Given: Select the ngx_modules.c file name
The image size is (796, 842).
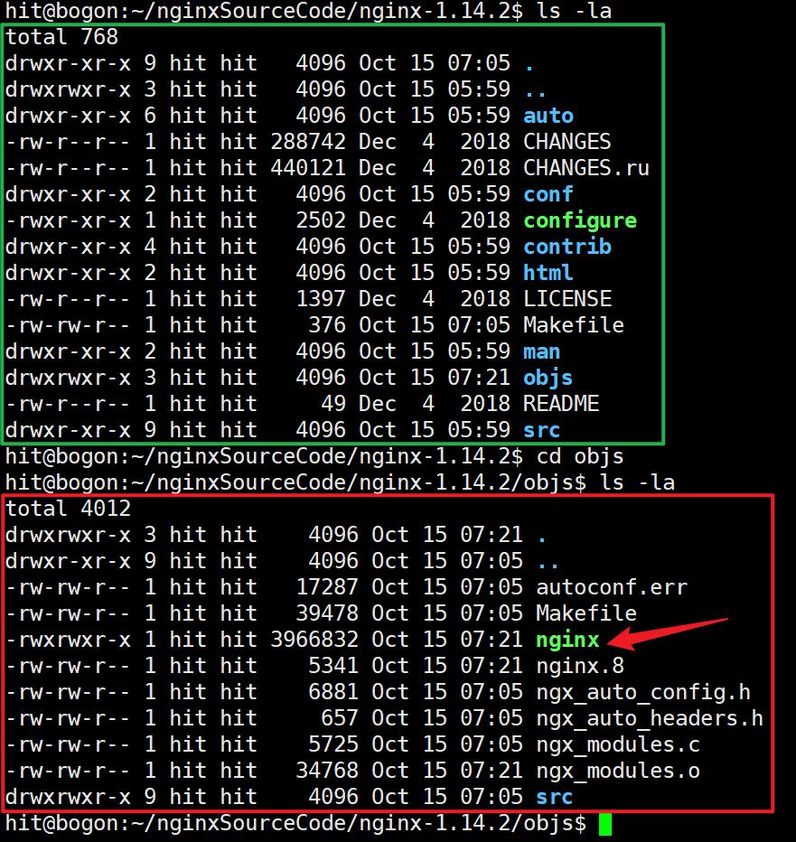Looking at the screenshot, I should coord(617,744).
